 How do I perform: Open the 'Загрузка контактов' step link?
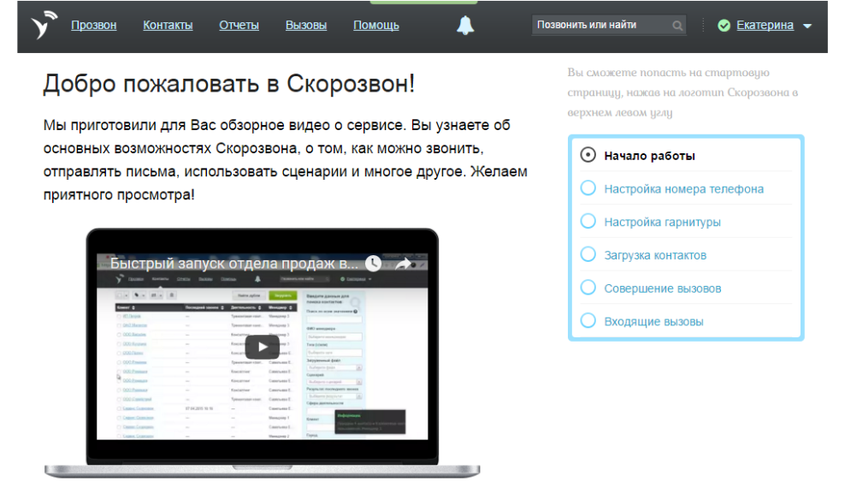pos(655,256)
